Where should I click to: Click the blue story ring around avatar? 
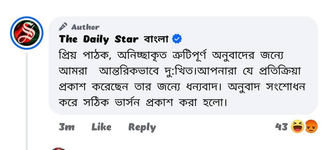pyautogui.click(x=26, y=33)
